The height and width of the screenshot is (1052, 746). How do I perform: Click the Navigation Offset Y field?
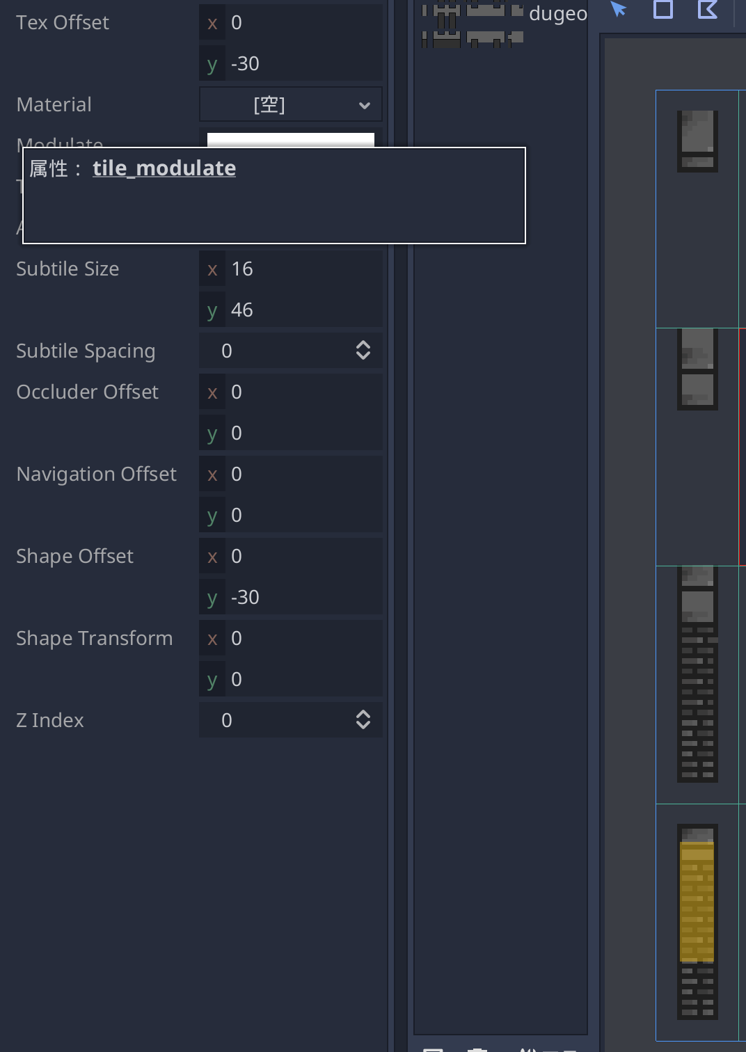(299, 515)
